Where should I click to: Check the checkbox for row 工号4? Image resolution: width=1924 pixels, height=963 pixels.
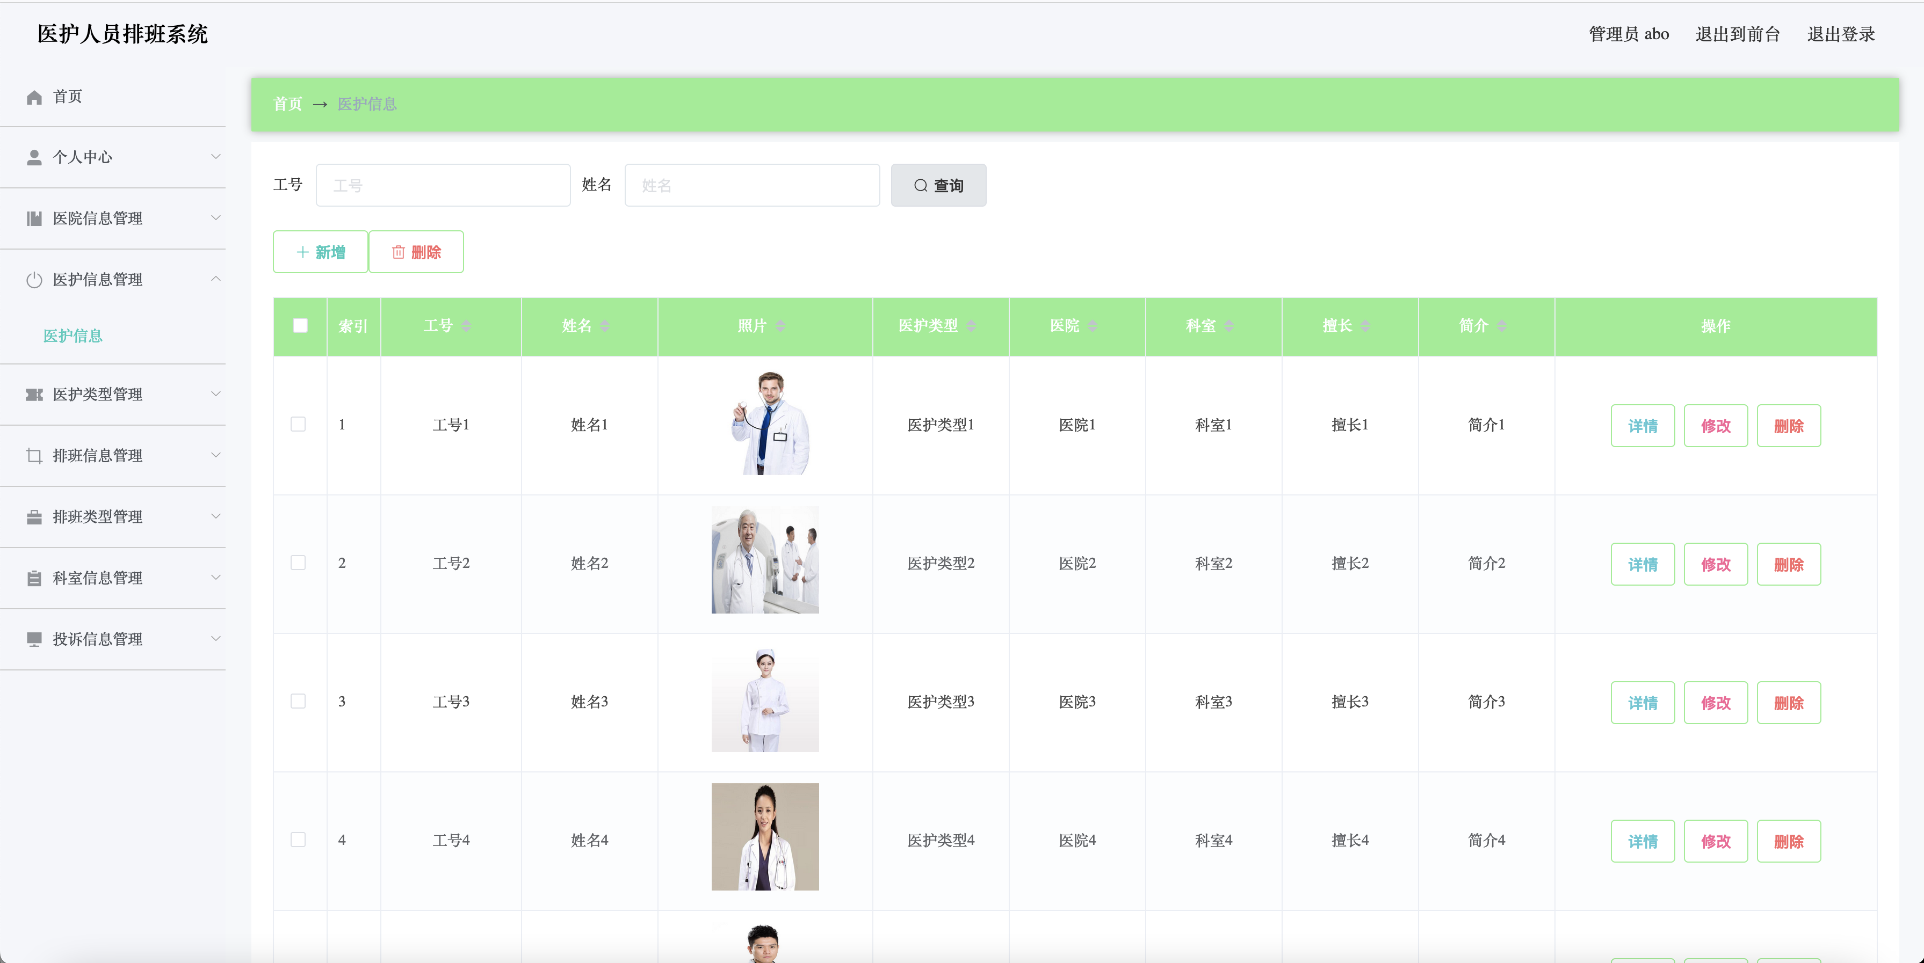pos(298,840)
